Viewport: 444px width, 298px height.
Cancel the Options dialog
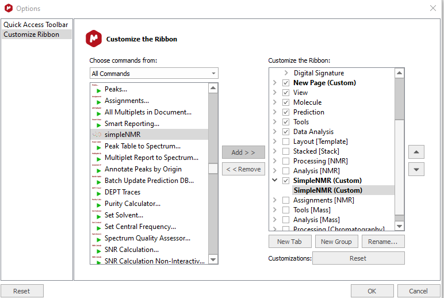coord(419,291)
